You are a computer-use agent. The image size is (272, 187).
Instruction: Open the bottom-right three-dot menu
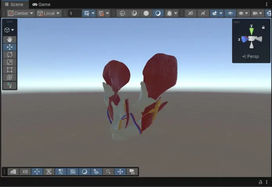point(267,182)
